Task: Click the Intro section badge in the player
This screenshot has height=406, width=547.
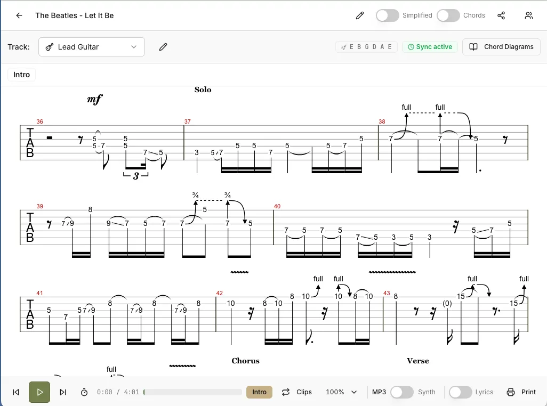Action: click(259, 392)
